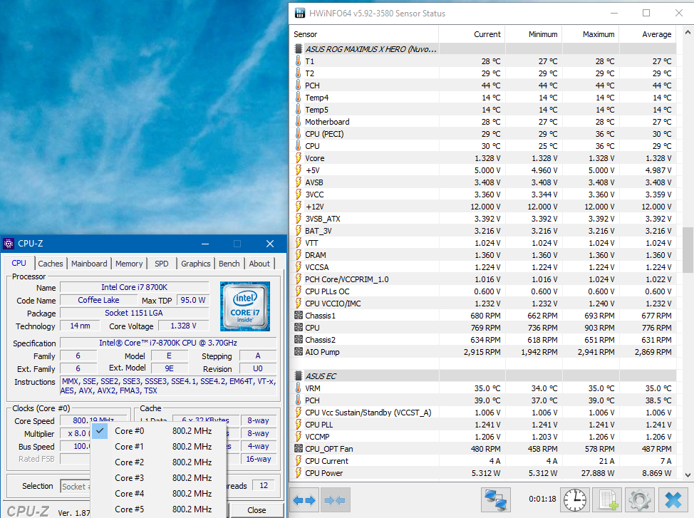Click thermometer icon of Motherboard row
The image size is (694, 518).
299,122
